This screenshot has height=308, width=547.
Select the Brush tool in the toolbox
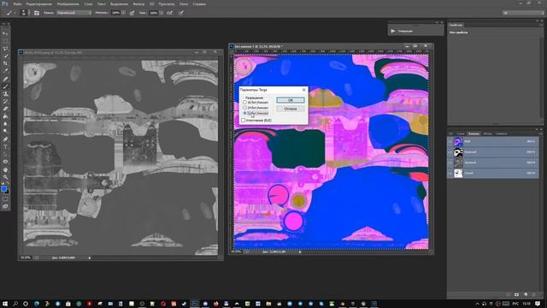5,86
